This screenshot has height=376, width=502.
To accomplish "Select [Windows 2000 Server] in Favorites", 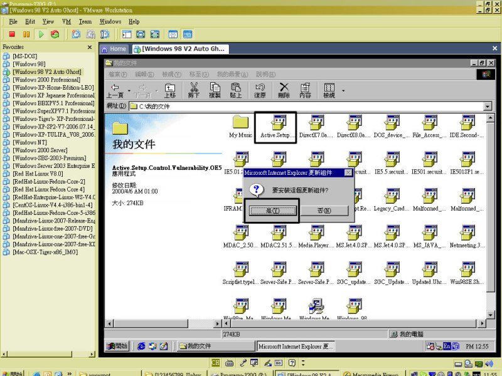I will (40, 150).
